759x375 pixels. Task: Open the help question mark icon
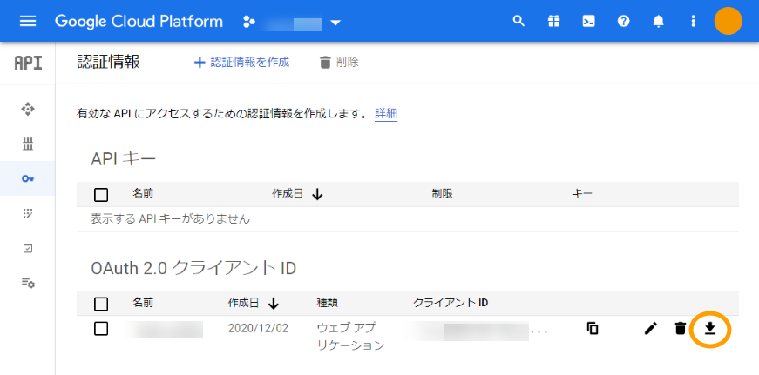[x=623, y=21]
